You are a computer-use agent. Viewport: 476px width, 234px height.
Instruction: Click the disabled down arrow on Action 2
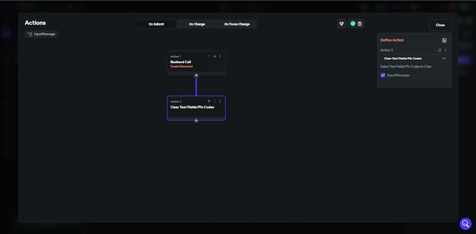215,101
